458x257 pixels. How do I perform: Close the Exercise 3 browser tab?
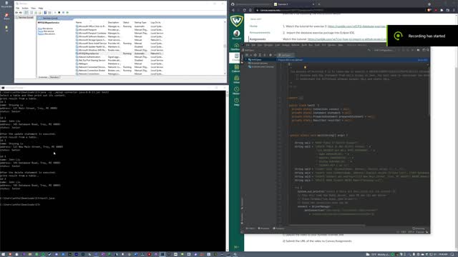[313, 4]
